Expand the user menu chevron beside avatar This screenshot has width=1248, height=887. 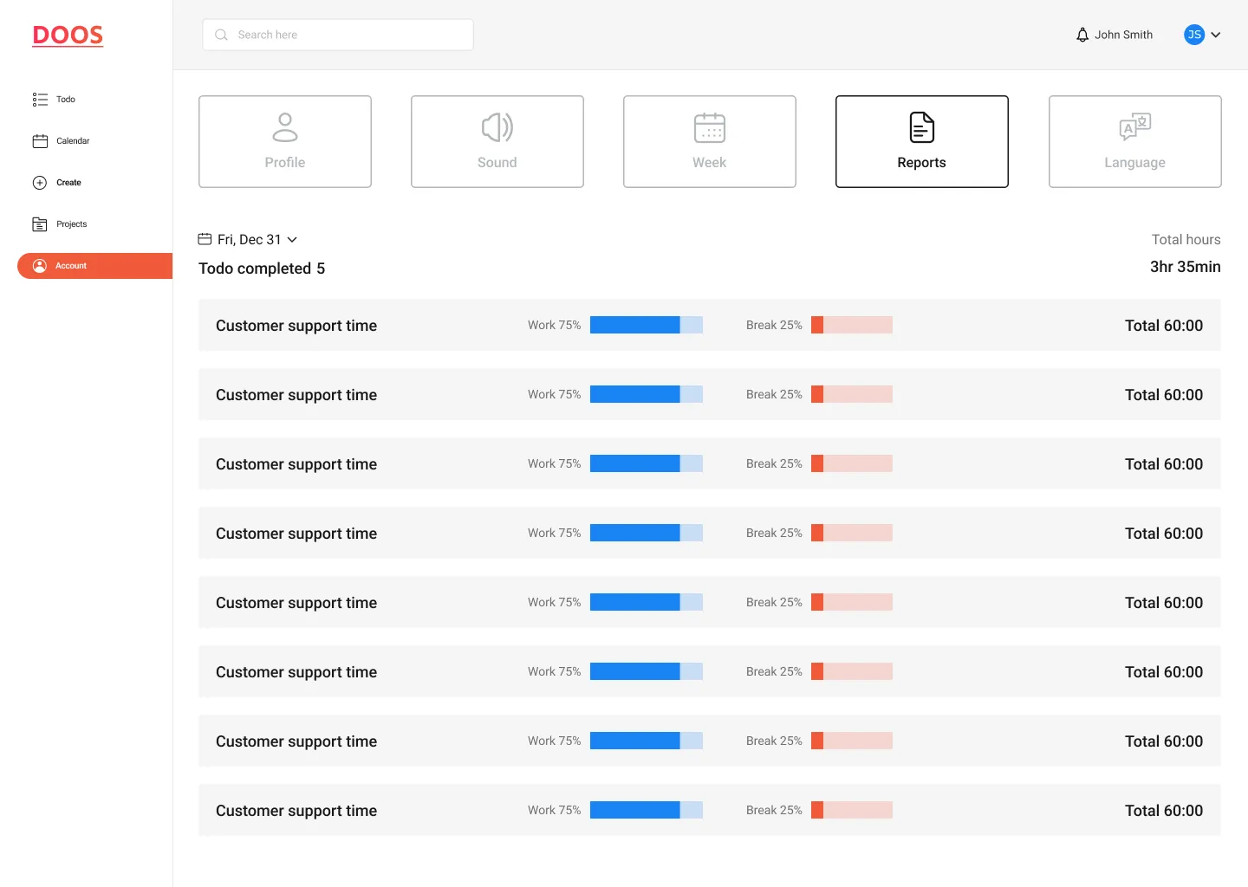(1216, 35)
